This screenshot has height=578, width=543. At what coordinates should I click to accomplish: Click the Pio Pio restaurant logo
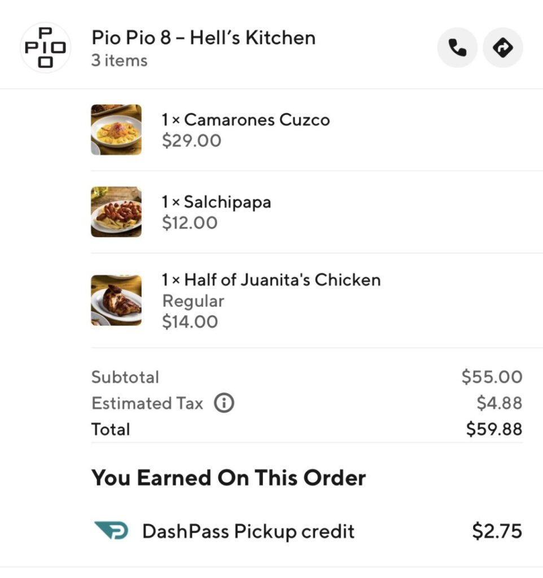click(46, 47)
